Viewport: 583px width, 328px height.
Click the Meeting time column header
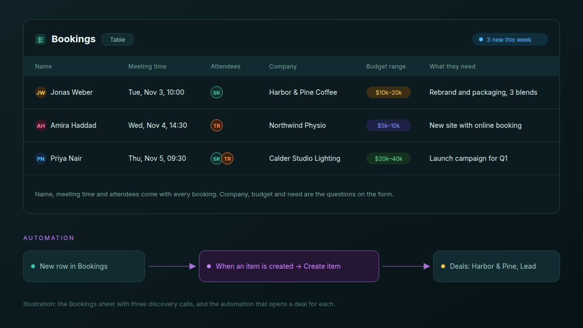(147, 67)
